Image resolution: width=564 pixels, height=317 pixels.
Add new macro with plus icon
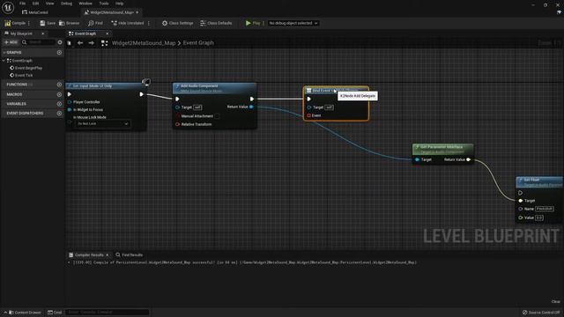[x=59, y=94]
